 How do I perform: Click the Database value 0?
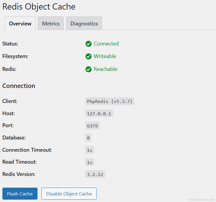88,138
